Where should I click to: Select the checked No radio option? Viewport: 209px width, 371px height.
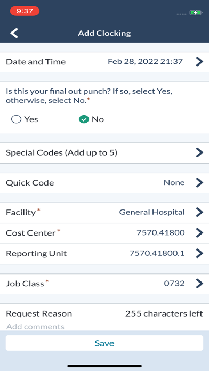tap(84, 119)
